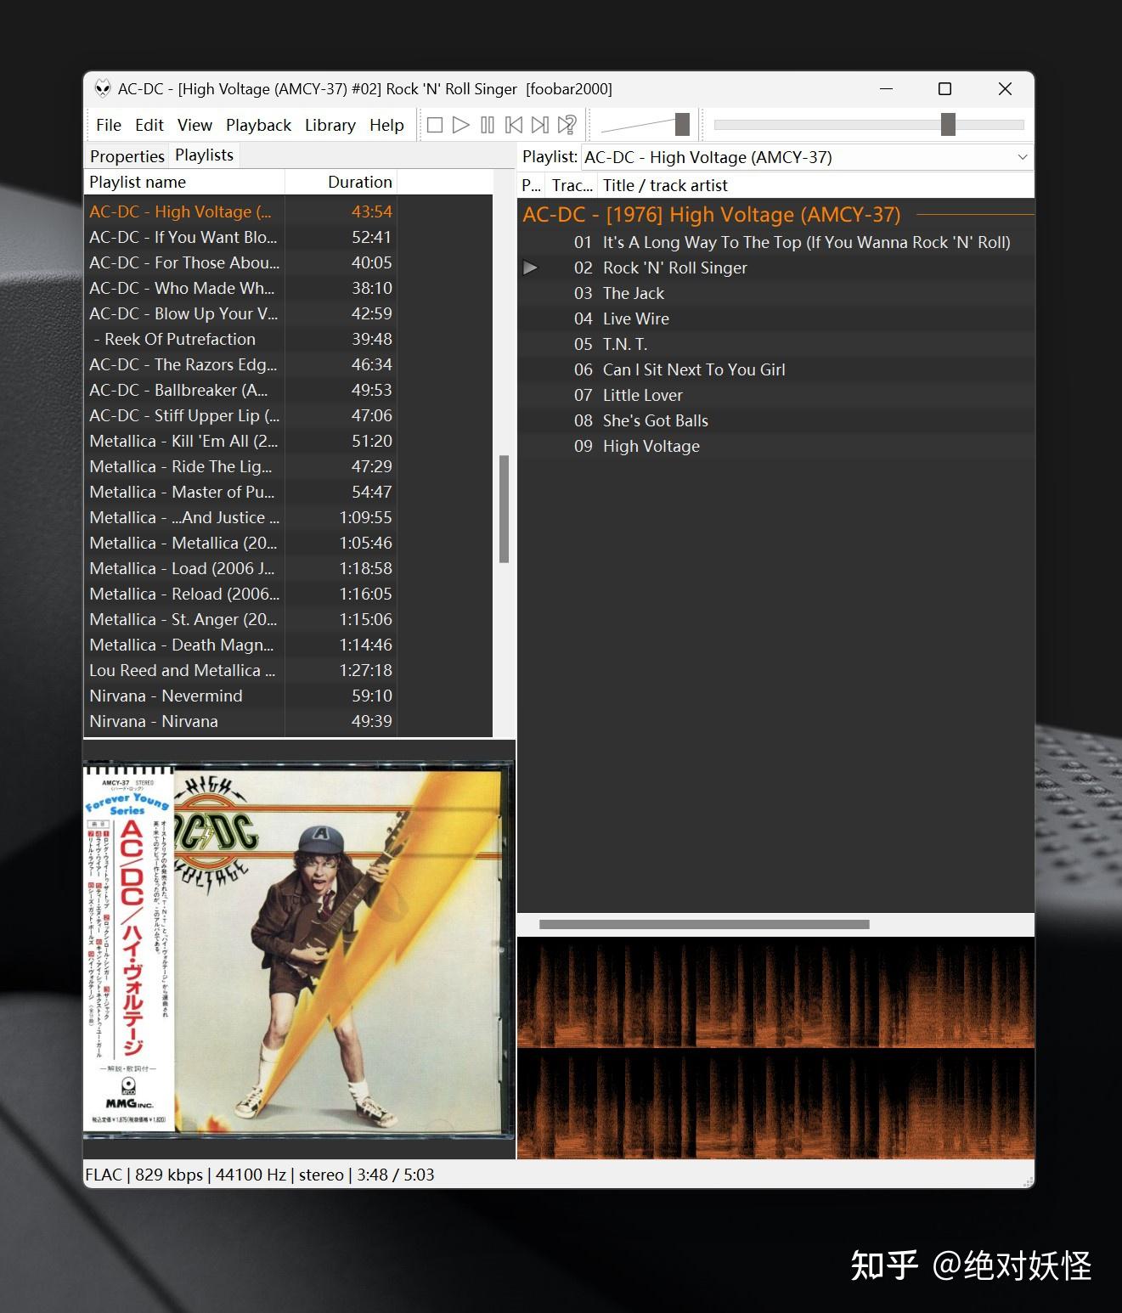Click the Play button in toolbar
The height and width of the screenshot is (1313, 1122).
click(461, 126)
